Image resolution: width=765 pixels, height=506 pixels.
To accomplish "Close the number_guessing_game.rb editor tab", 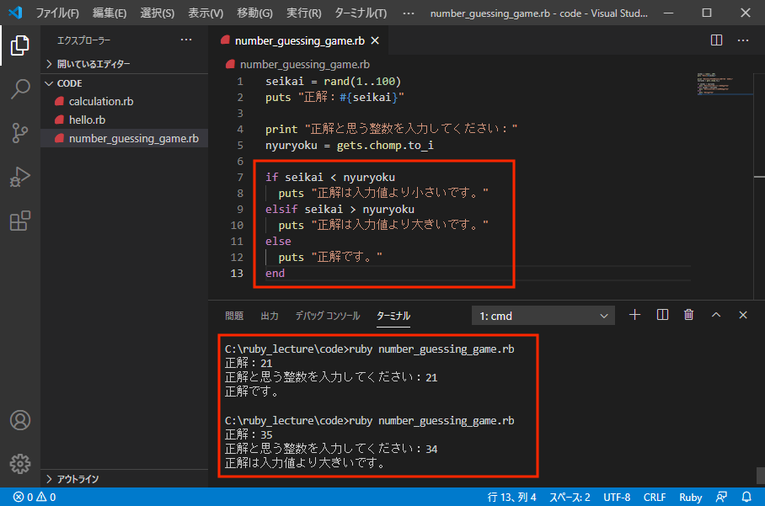I will pyautogui.click(x=375, y=40).
